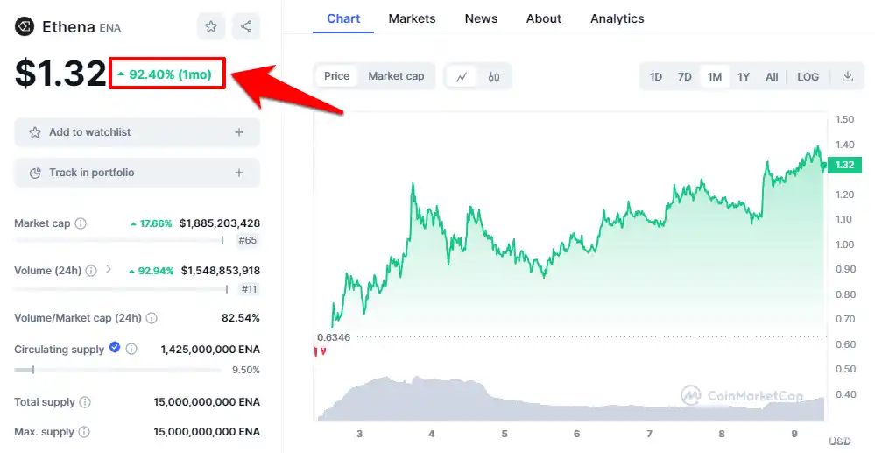The width and height of the screenshot is (875, 453).
Task: Expand Volume (24h) chevron arrow
Action: pos(109,270)
